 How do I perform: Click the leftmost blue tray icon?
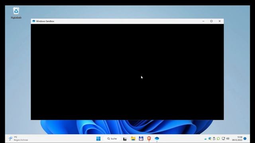pyautogui.click(x=206, y=139)
